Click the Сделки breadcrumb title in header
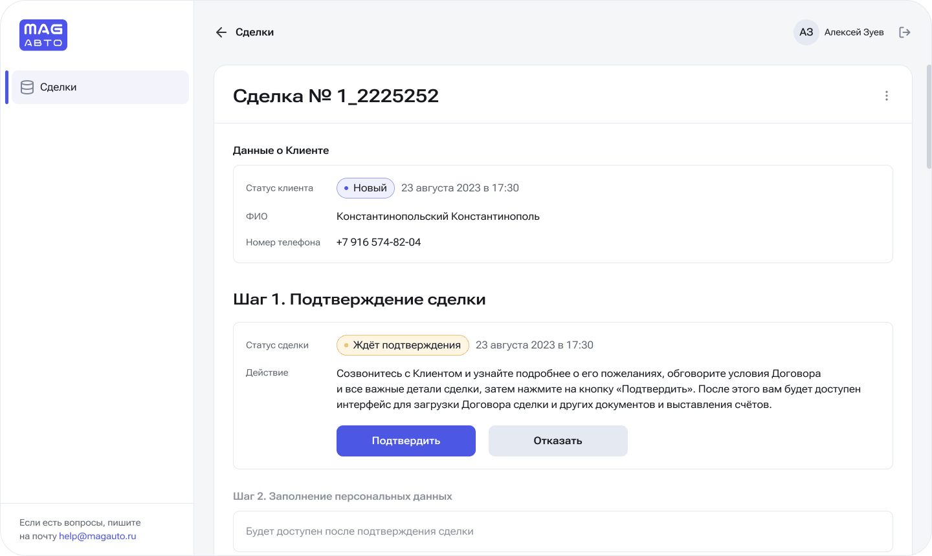 coord(254,32)
